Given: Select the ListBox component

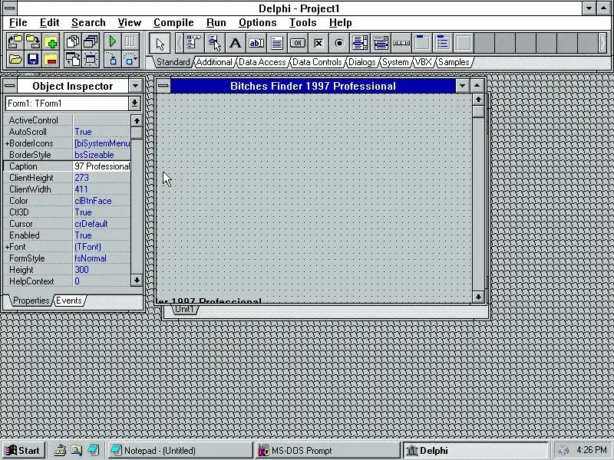Looking at the screenshot, I should tap(360, 43).
